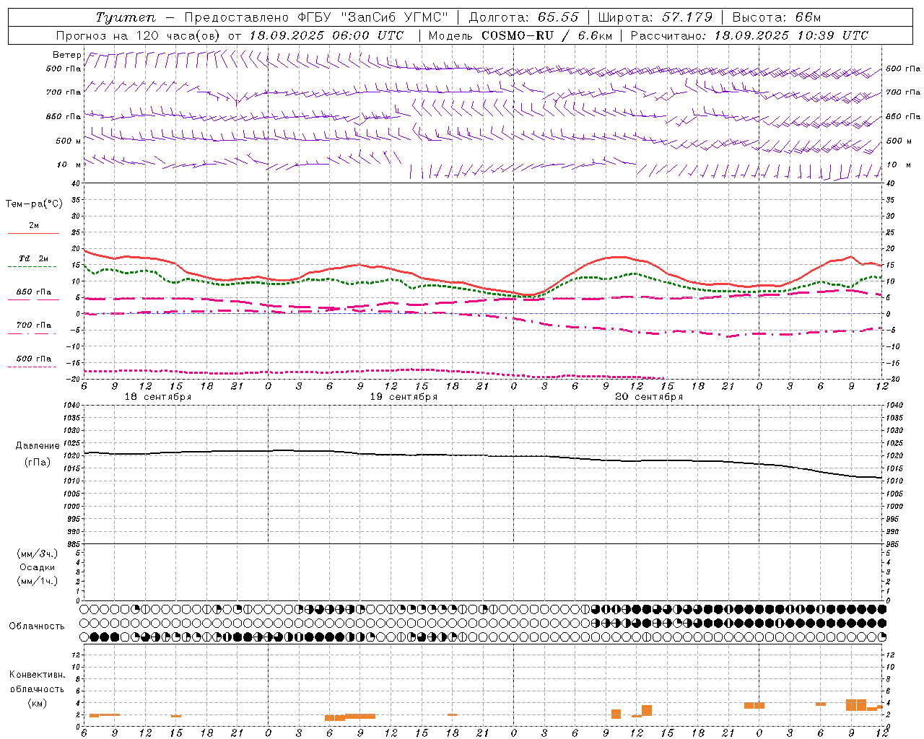
Task: Select the elevation label Высота: 66м
Action: tap(776, 17)
